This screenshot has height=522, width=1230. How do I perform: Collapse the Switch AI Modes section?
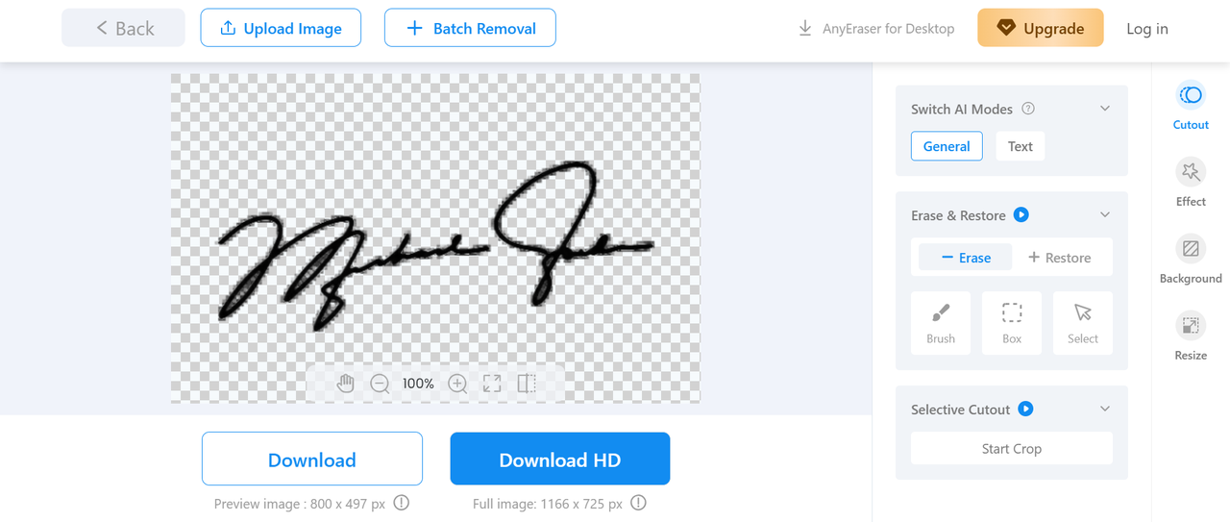(1105, 109)
